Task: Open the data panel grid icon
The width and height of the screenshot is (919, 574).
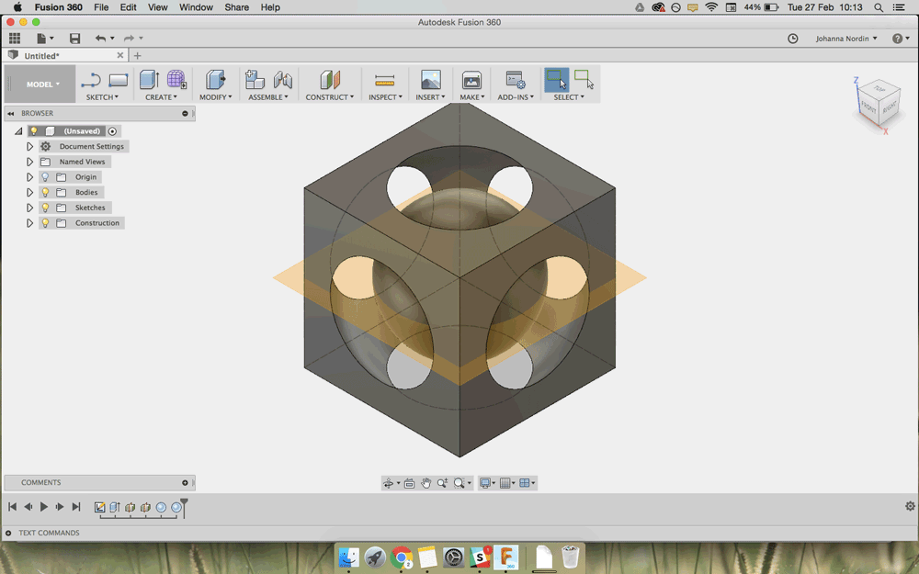Action: [x=15, y=38]
